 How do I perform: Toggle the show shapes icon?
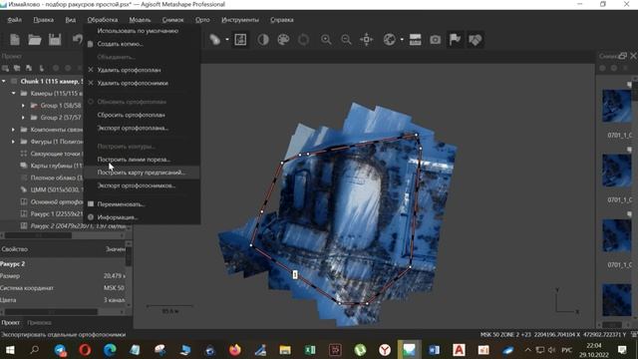point(476,40)
